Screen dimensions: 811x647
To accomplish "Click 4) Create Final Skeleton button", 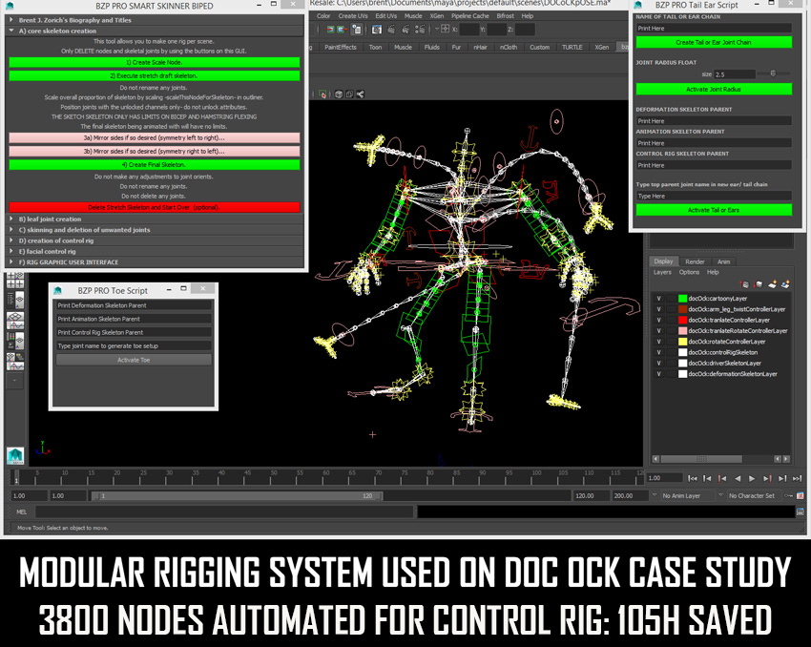I will (x=155, y=165).
